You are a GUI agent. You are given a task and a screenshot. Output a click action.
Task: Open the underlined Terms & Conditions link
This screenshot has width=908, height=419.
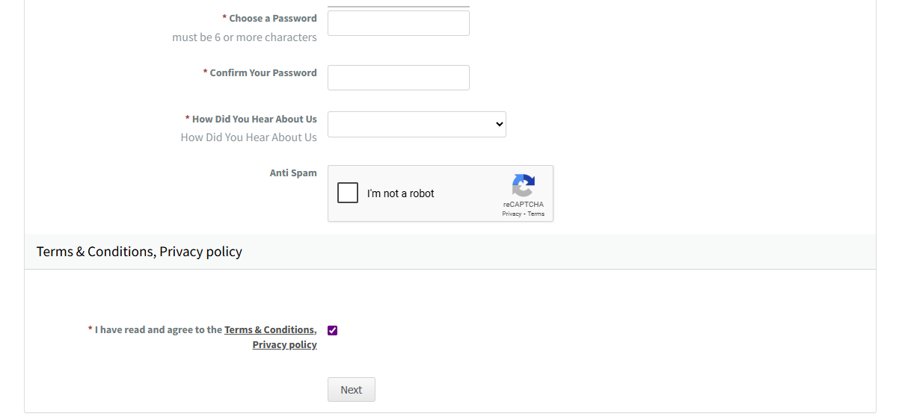pos(270,329)
